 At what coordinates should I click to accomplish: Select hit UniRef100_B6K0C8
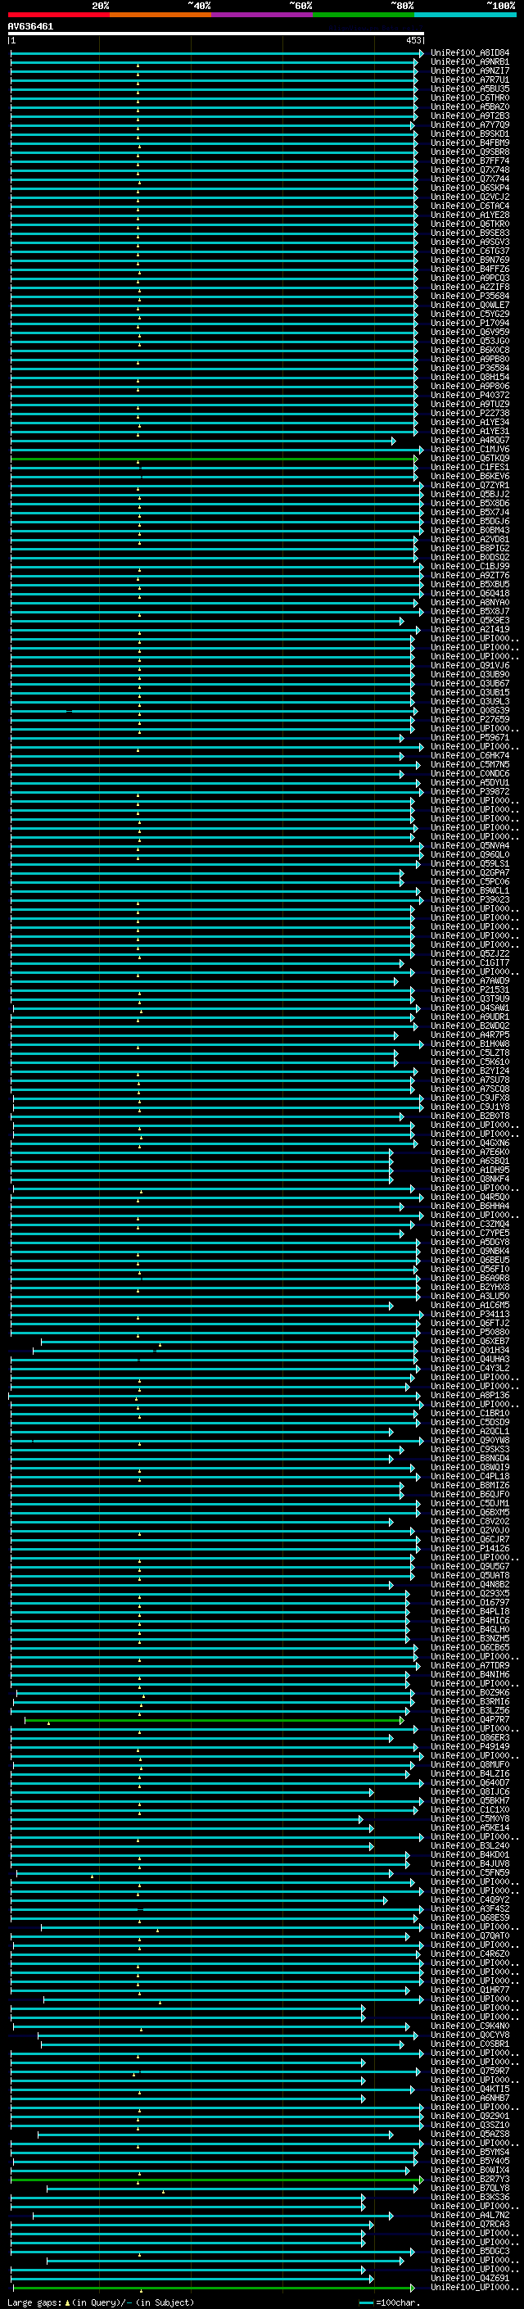[x=470, y=350]
